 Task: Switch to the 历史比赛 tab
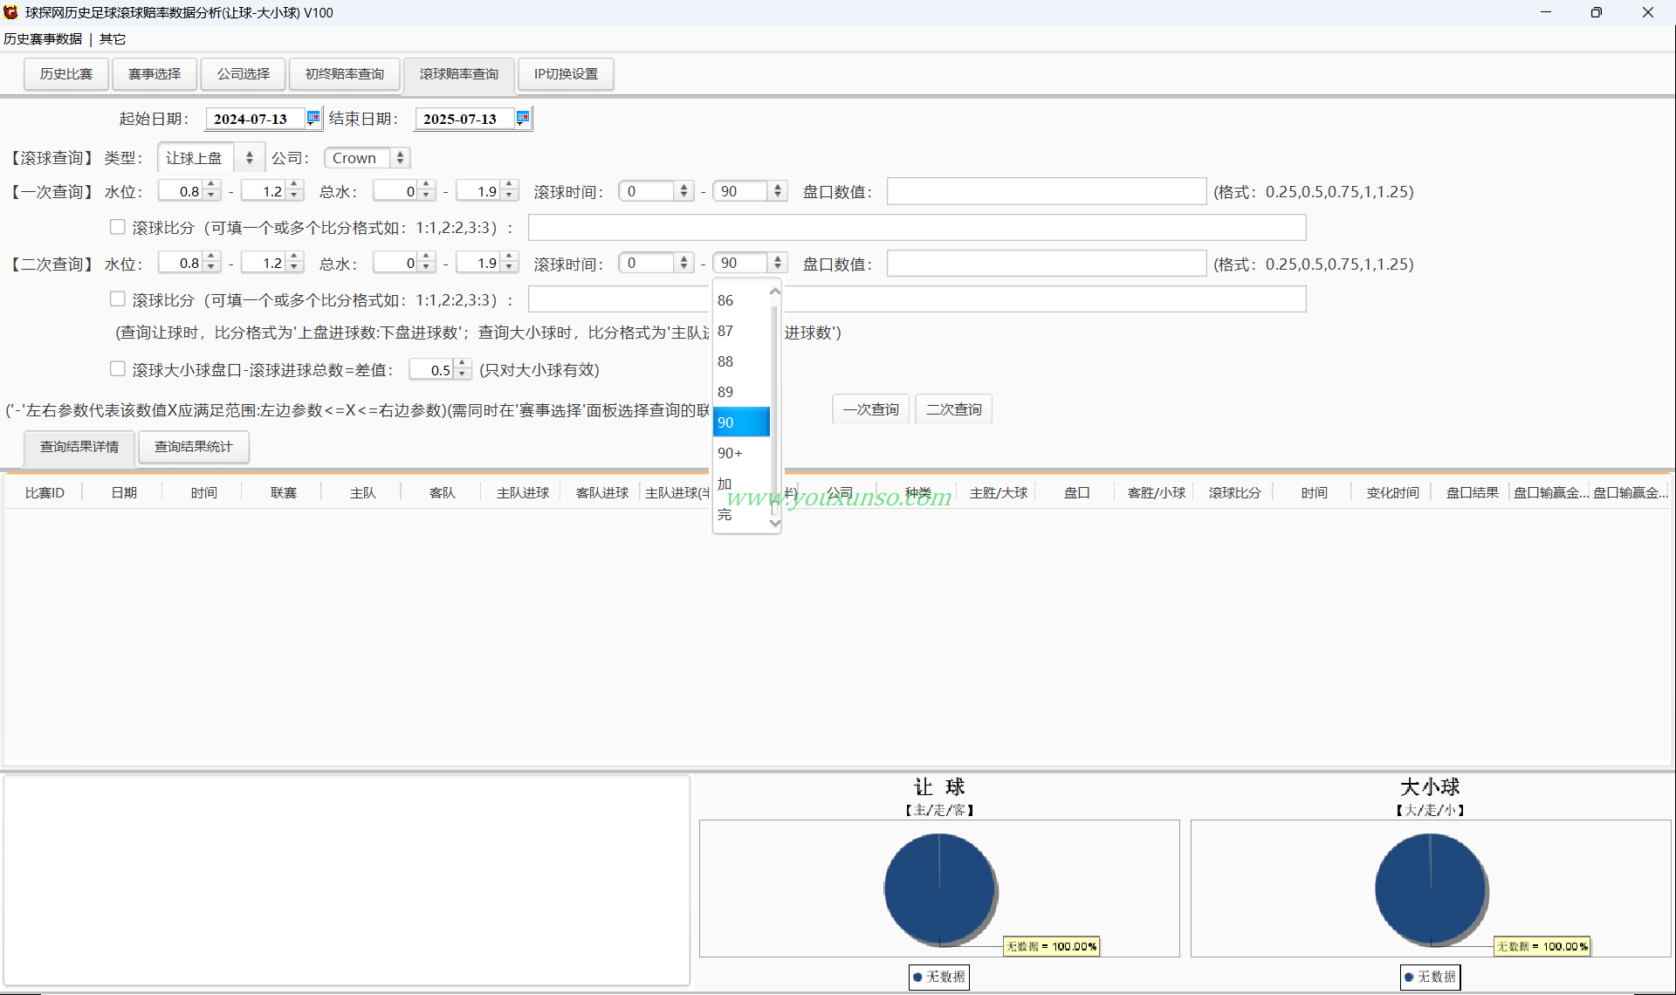66,74
